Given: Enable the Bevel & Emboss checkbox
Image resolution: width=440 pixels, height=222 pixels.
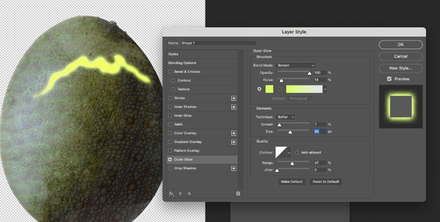Looking at the screenshot, I should point(170,72).
